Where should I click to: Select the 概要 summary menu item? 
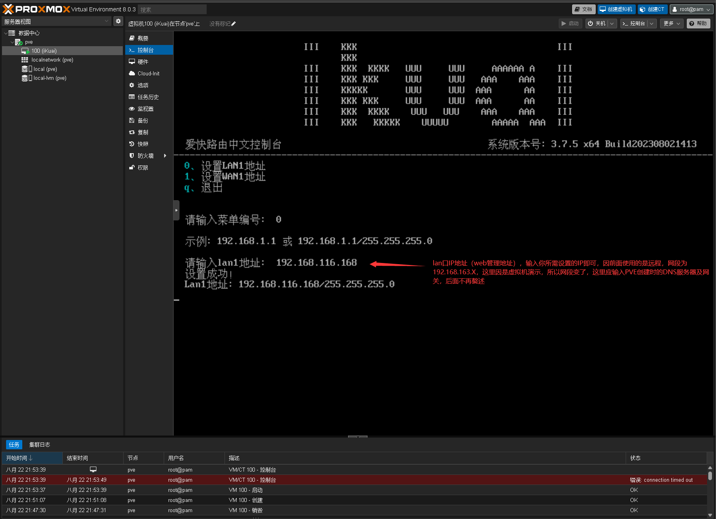(143, 38)
